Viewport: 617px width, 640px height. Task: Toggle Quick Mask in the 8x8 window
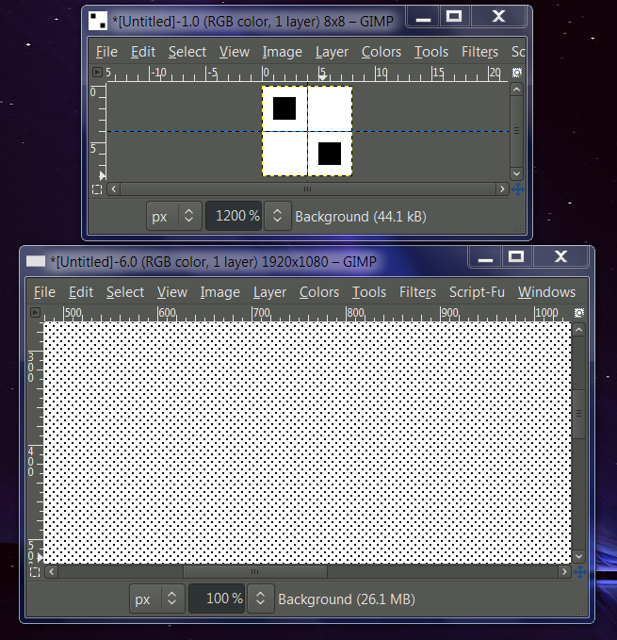pos(97,189)
